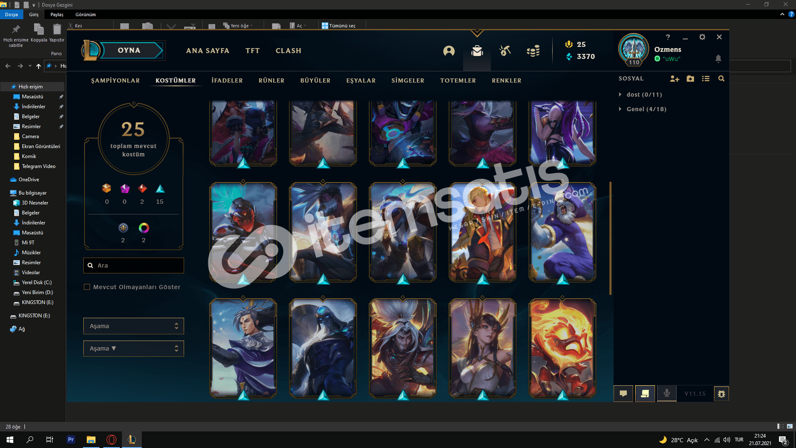
Task: Open recent locations dropdown in File Explorer
Action: tap(30, 66)
